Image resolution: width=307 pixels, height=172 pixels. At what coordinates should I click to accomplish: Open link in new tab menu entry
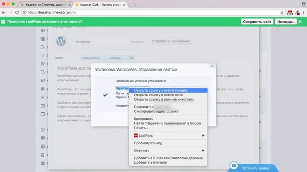[x=168, y=90]
